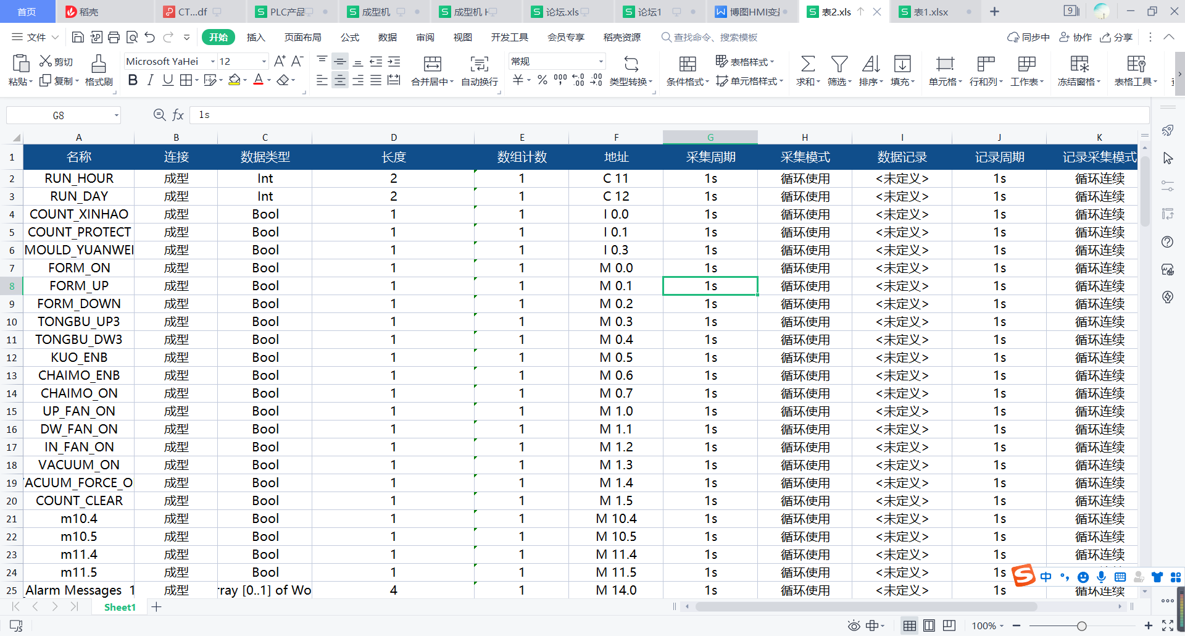
Task: Click the clear formatting eraser icon
Action: click(283, 80)
